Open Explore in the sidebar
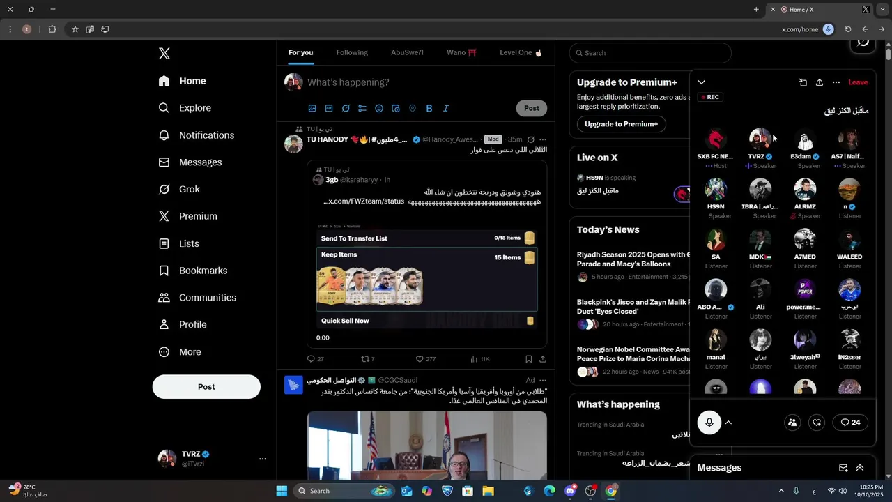 (185, 108)
